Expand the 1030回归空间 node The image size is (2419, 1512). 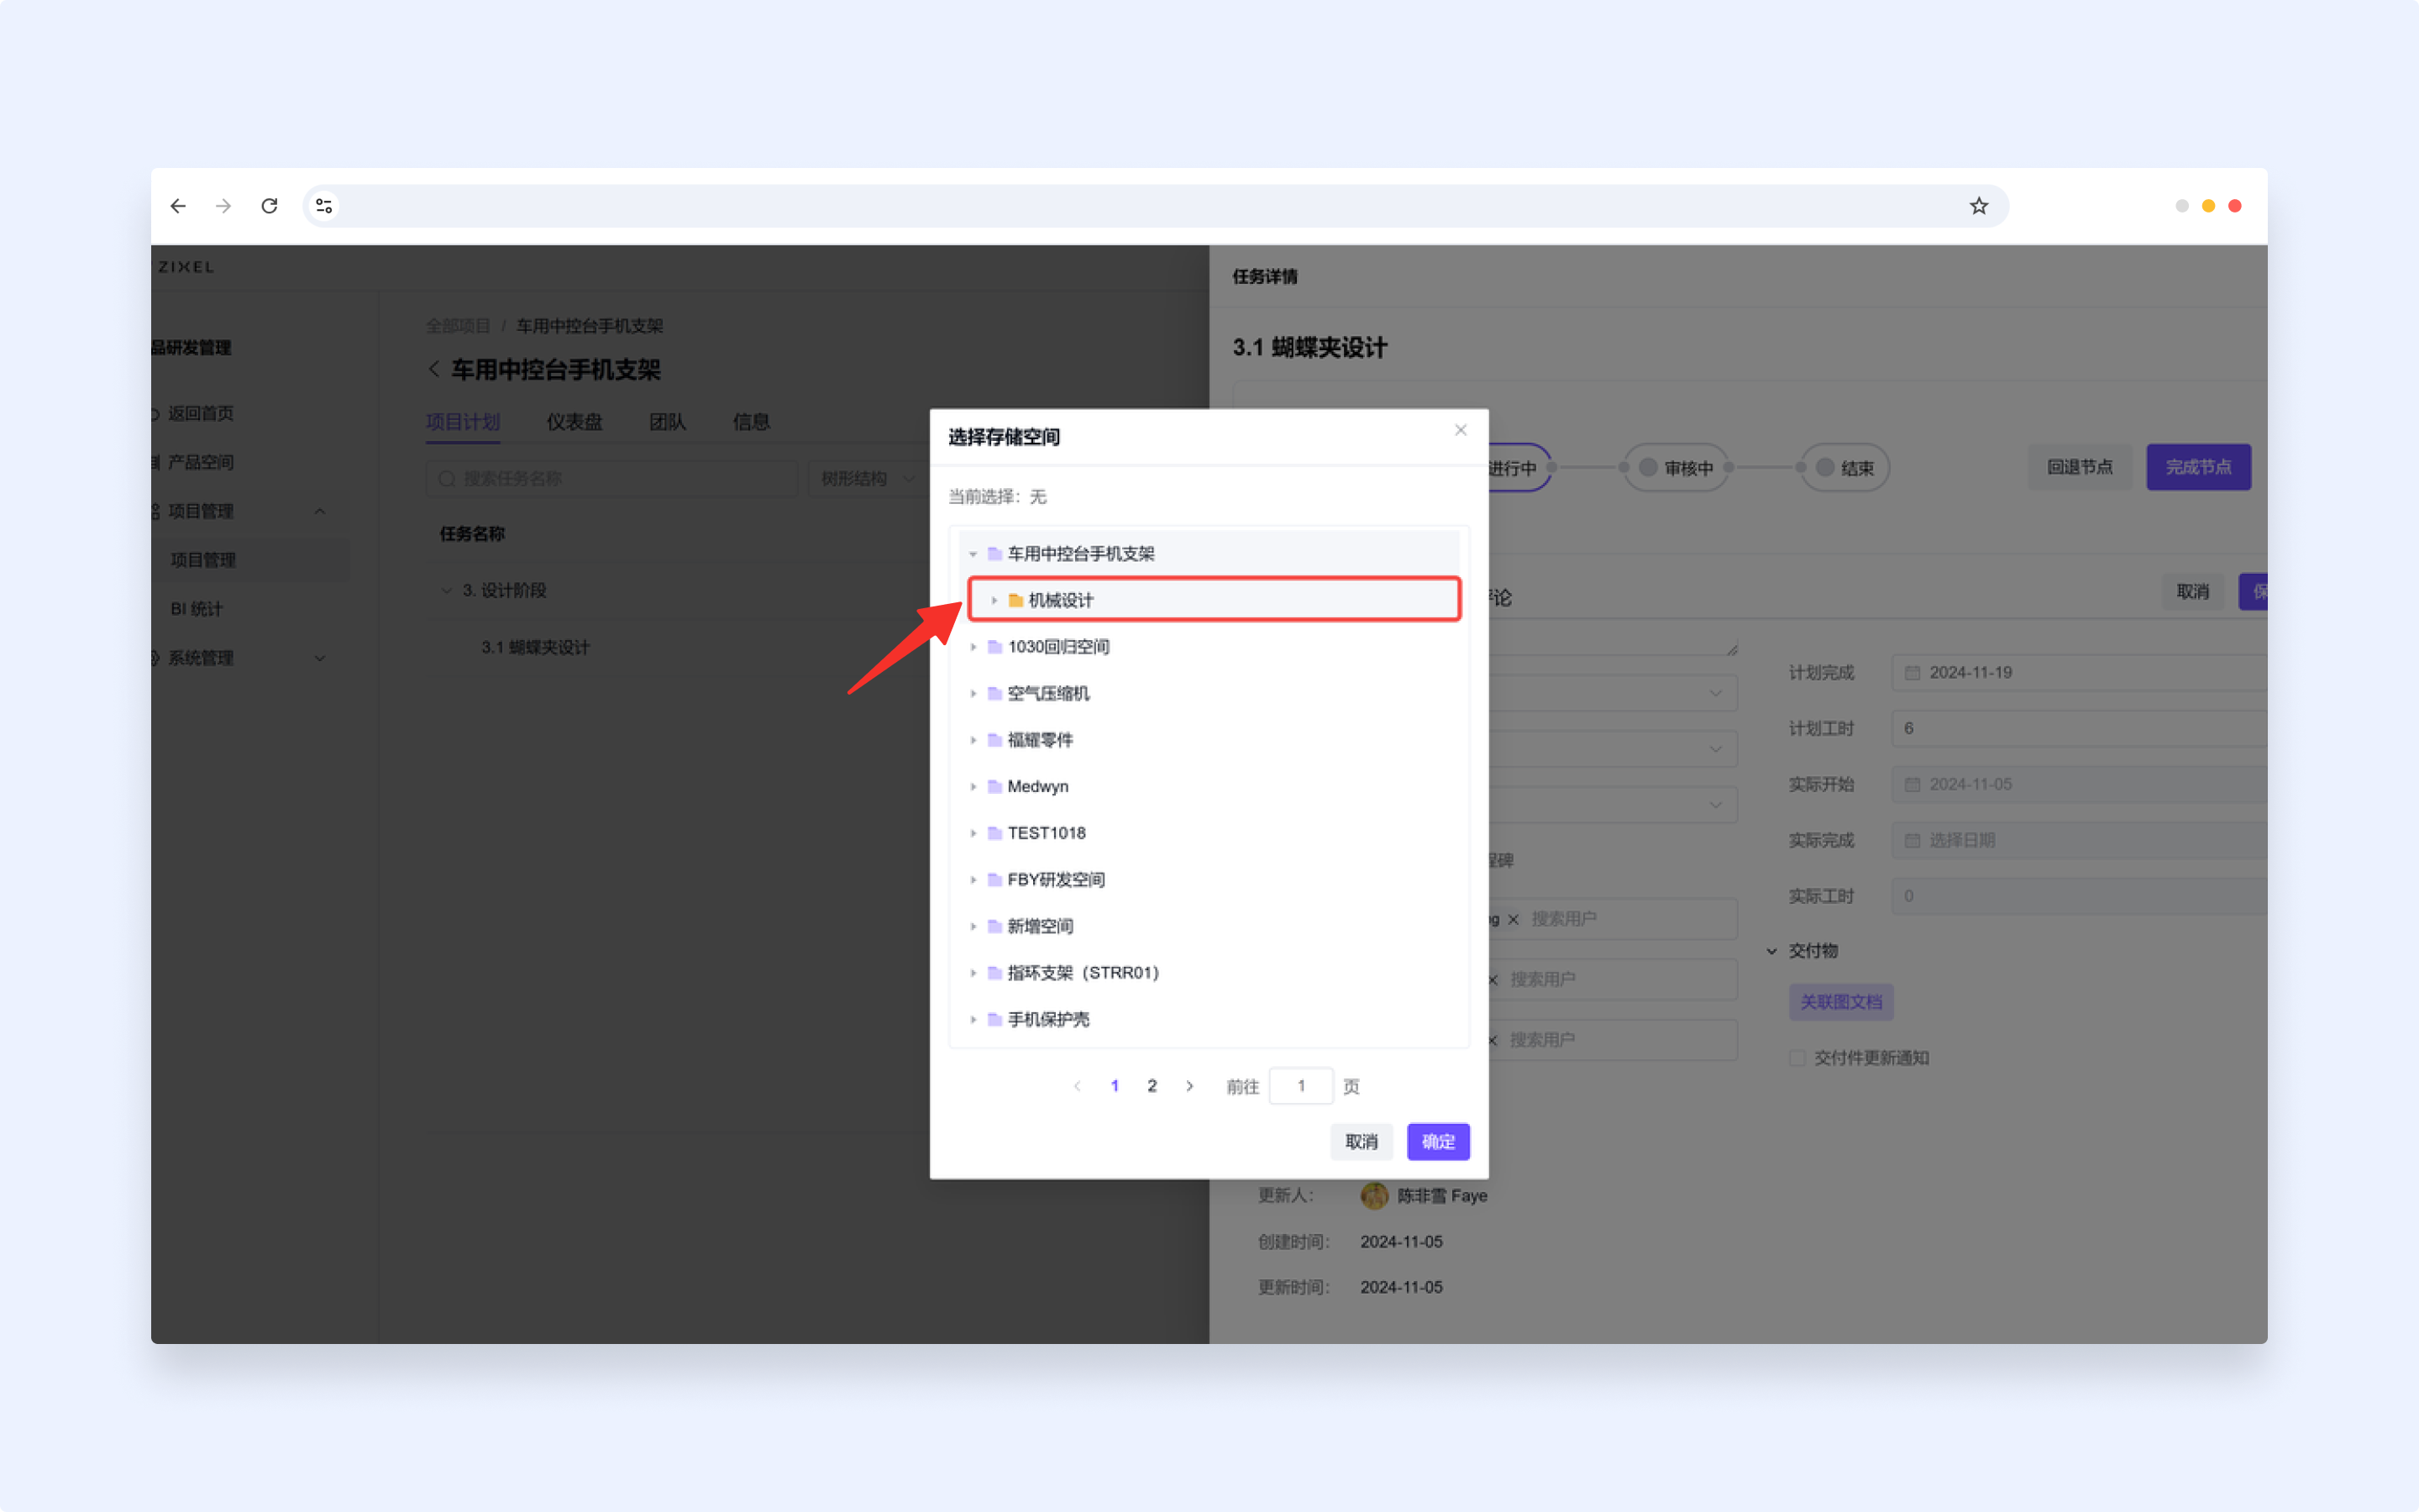973,647
